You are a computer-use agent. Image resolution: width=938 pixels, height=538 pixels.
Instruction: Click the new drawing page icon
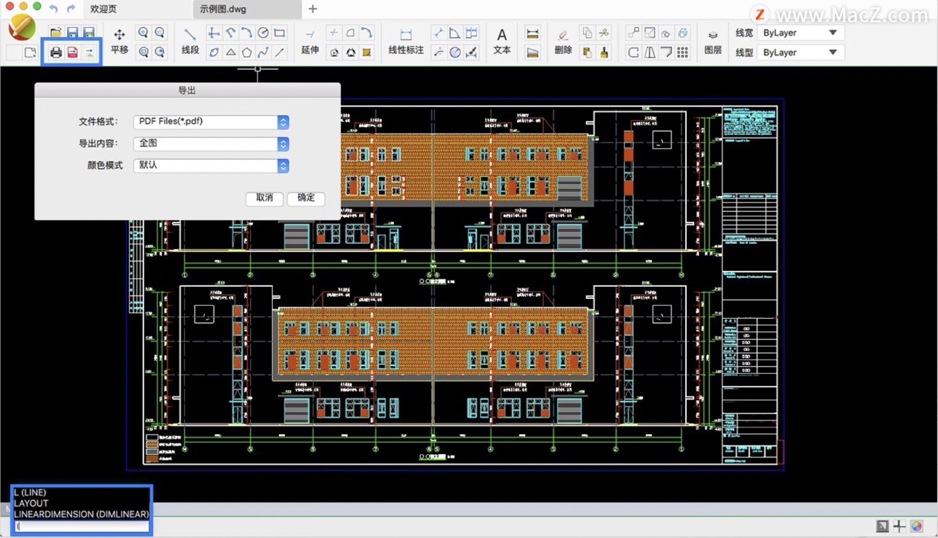30,52
